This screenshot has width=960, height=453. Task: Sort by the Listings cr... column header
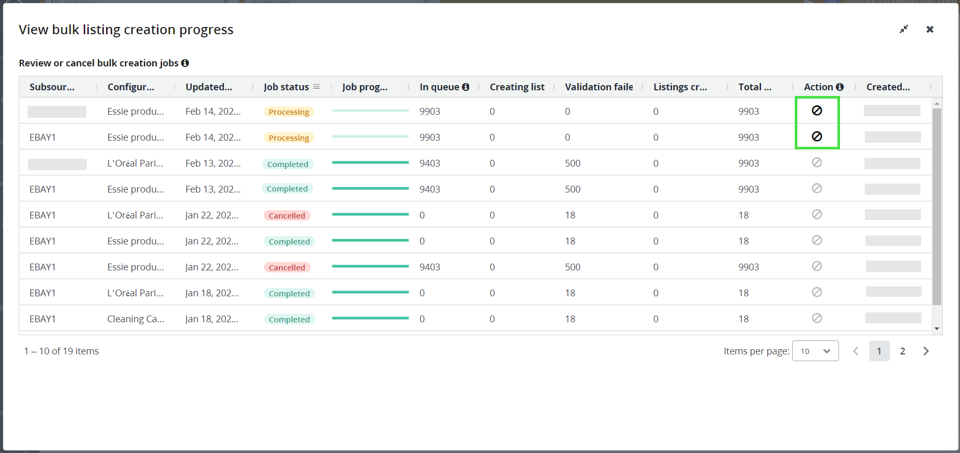pos(680,87)
